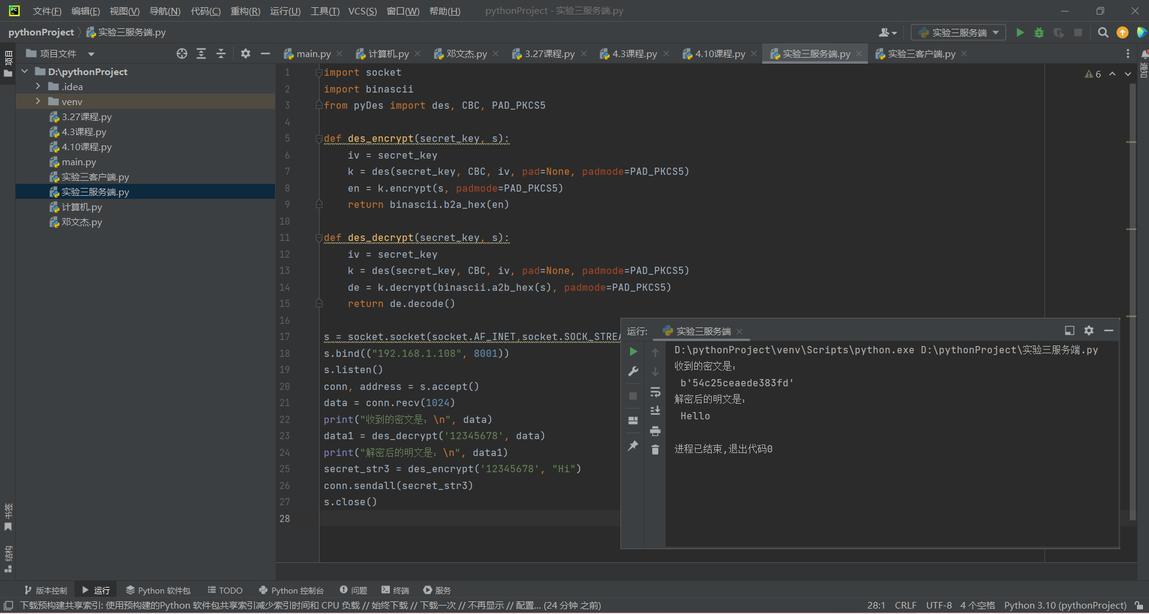Image resolution: width=1149 pixels, height=614 pixels.
Task: Open the run configuration dropdown
Action: coord(959,32)
